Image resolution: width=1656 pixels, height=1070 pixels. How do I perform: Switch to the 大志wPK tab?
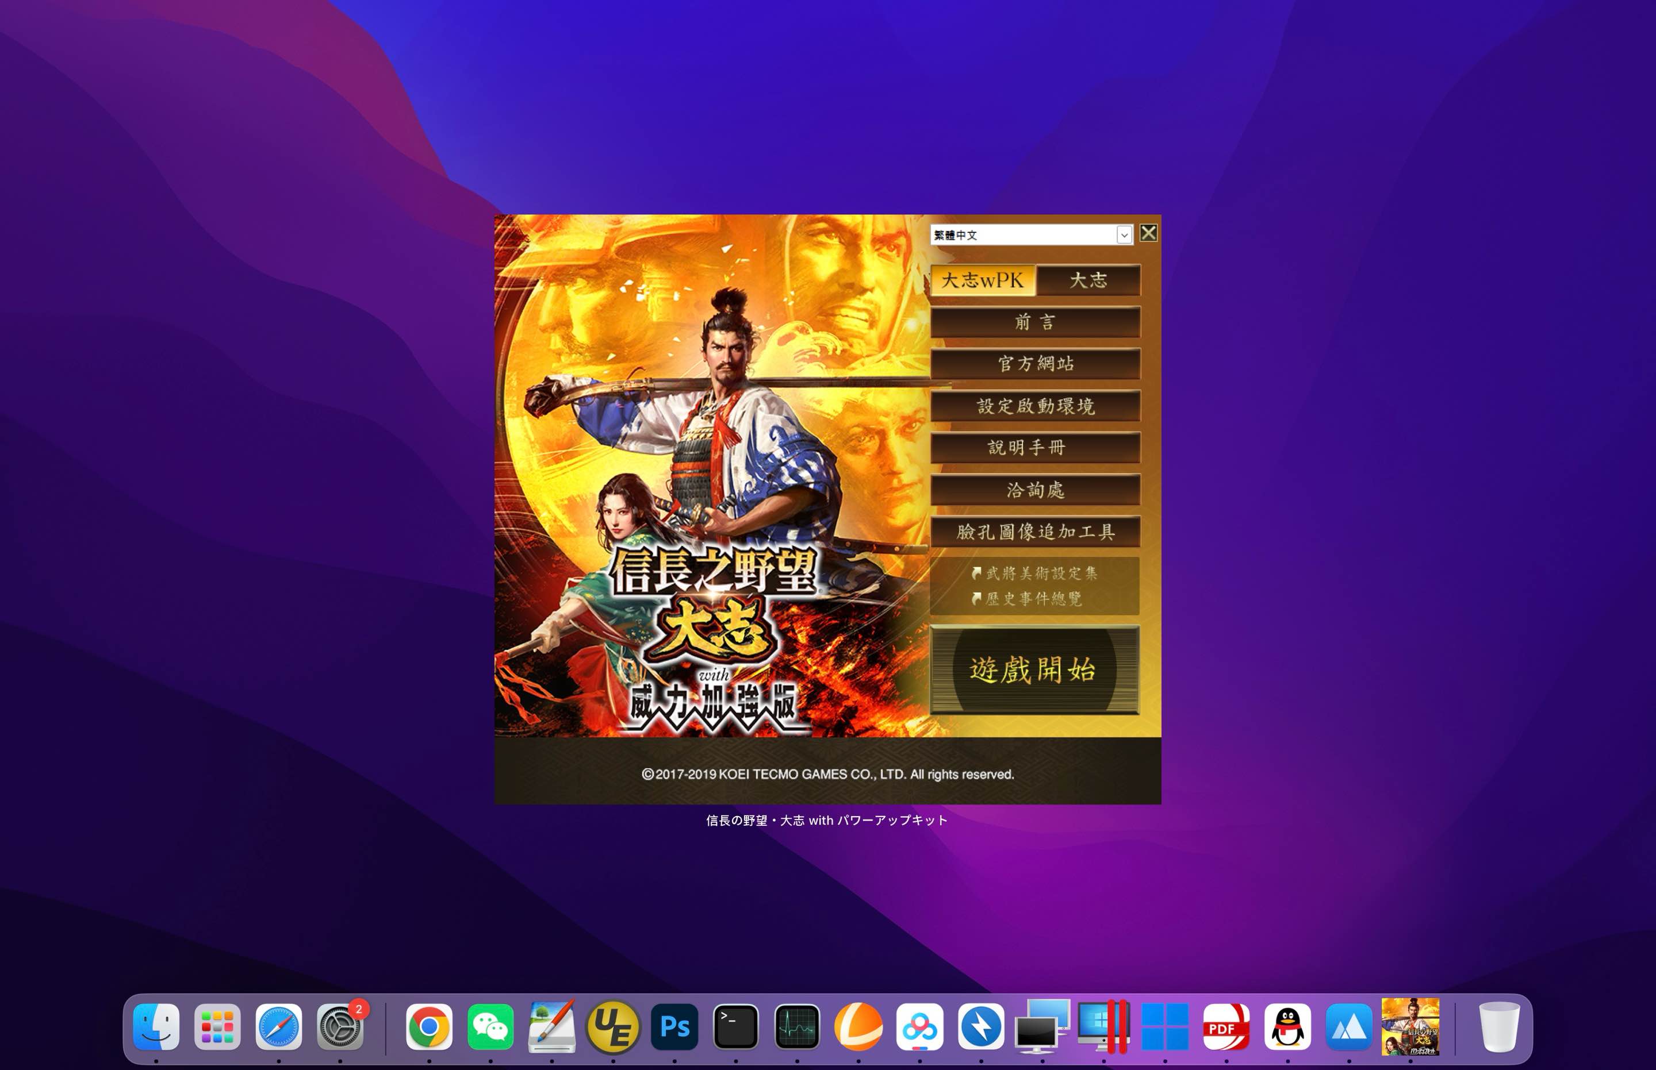(982, 280)
